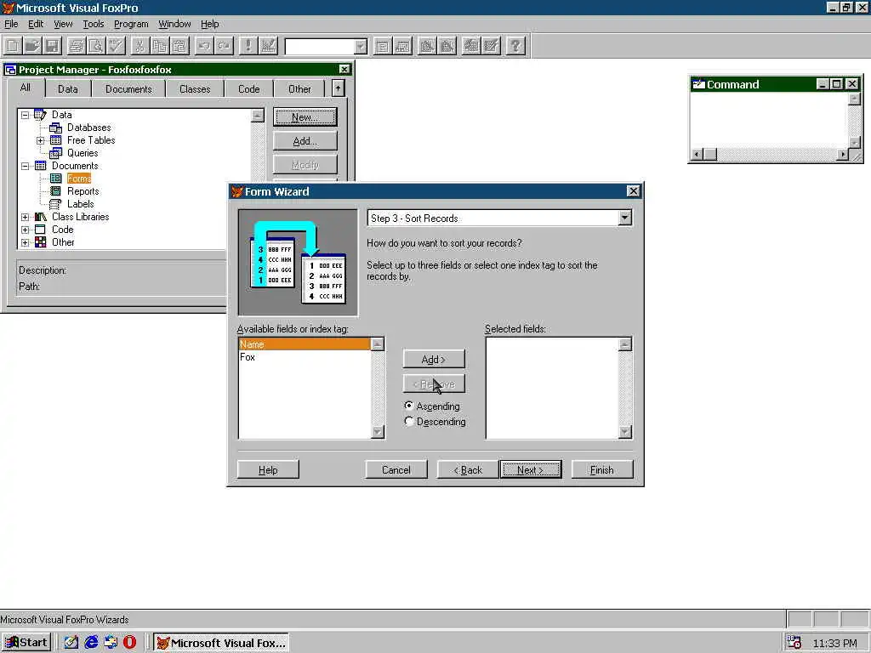Image resolution: width=871 pixels, height=653 pixels.
Task: Click the Report Wizard toolbar icon
Action: [x=447, y=46]
